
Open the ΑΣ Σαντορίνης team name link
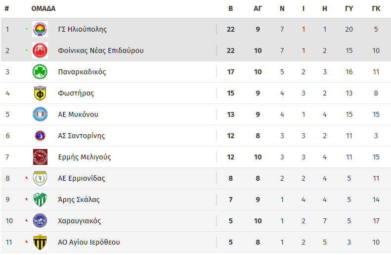click(81, 136)
